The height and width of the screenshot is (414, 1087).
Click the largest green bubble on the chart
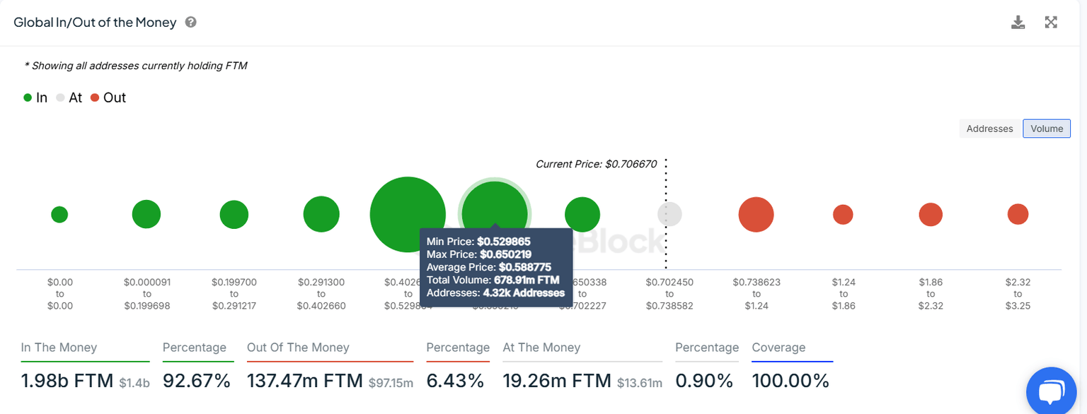tap(408, 213)
